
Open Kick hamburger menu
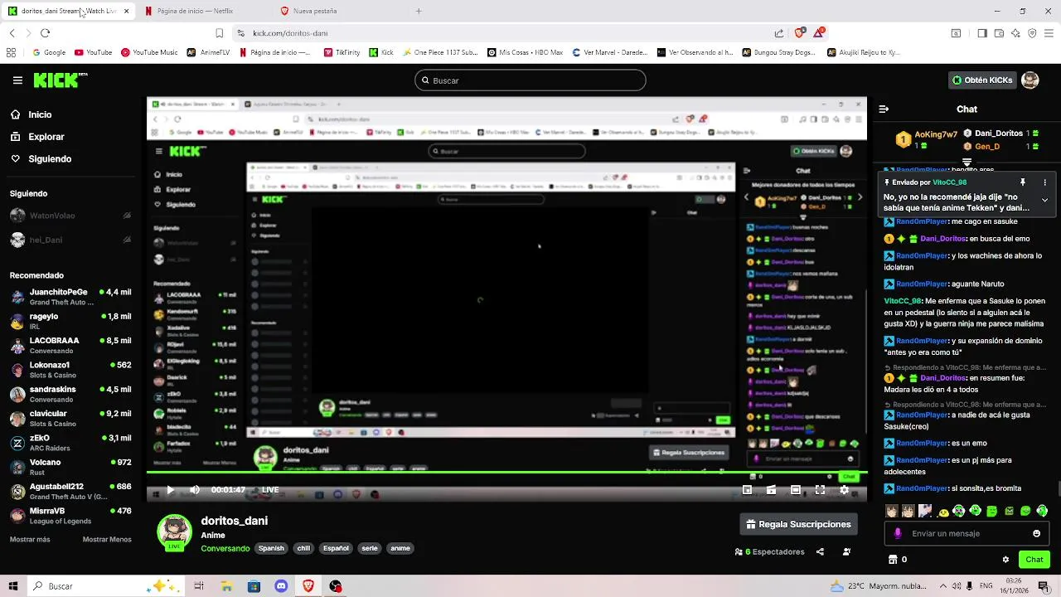(17, 80)
